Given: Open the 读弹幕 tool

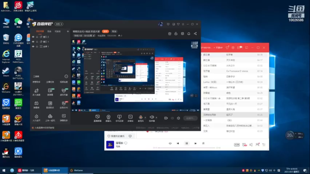Looking at the screenshot, I should click(x=50, y=92).
